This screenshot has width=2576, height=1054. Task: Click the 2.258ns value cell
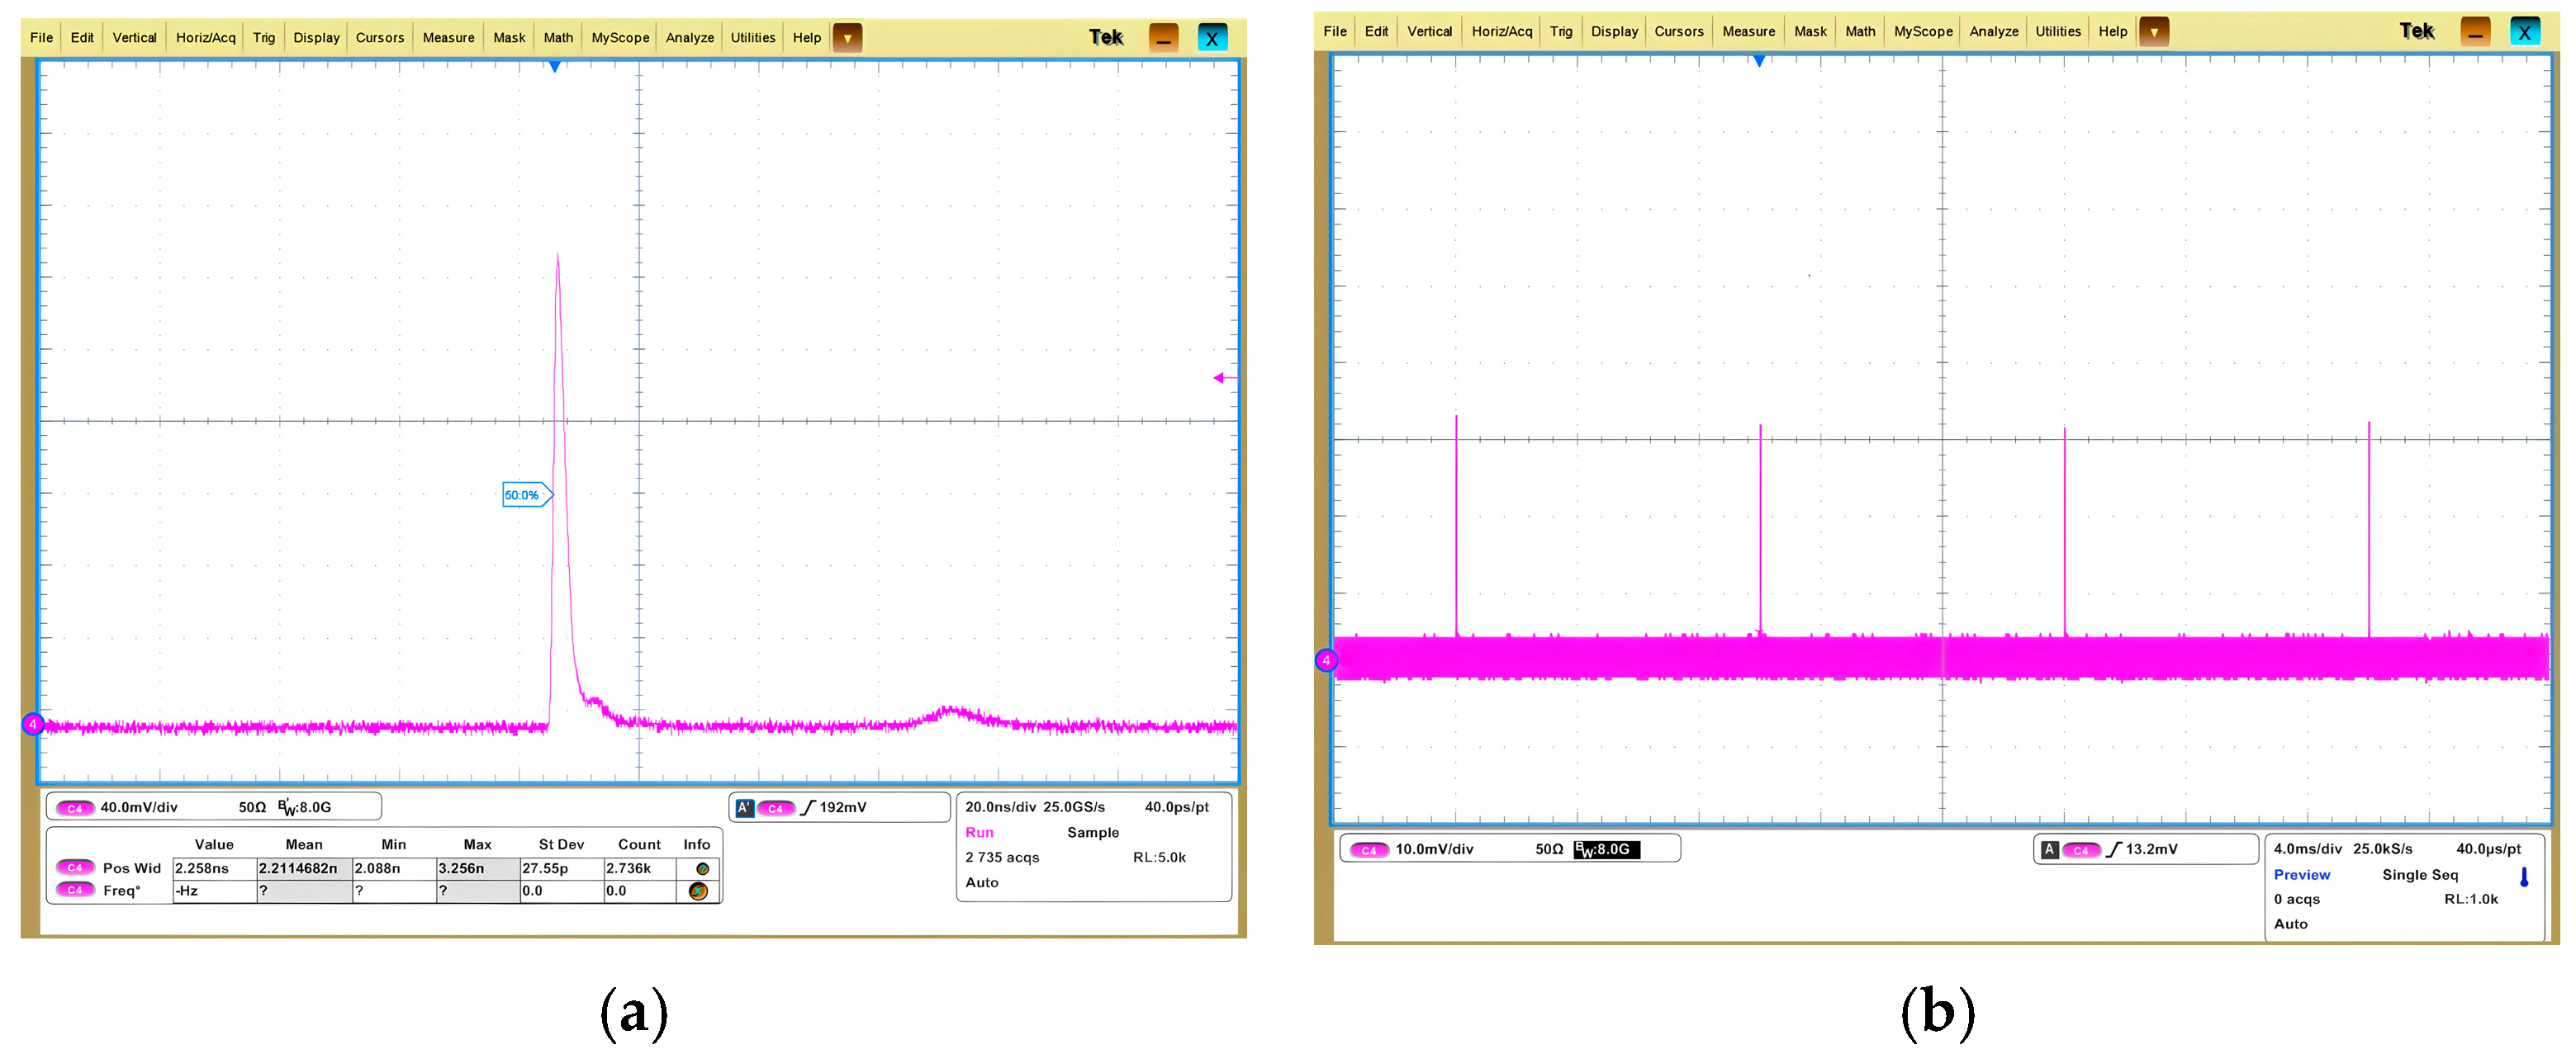point(214,868)
